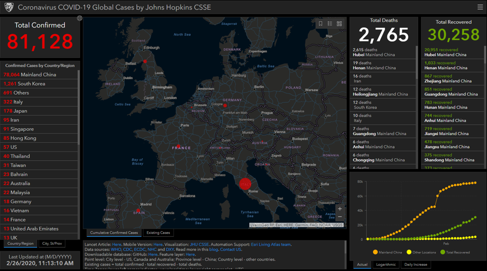
Task: Click the red case dot over Spain
Action: click(x=138, y=210)
